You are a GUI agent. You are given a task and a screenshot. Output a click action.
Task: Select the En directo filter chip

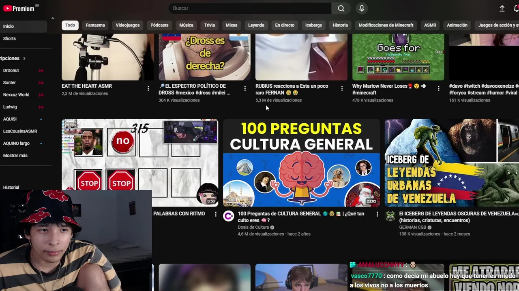(x=285, y=25)
